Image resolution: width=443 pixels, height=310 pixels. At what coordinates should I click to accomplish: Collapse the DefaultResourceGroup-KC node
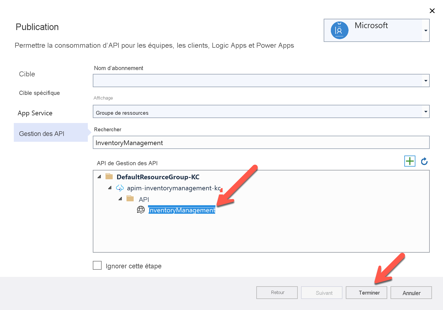tap(99, 177)
